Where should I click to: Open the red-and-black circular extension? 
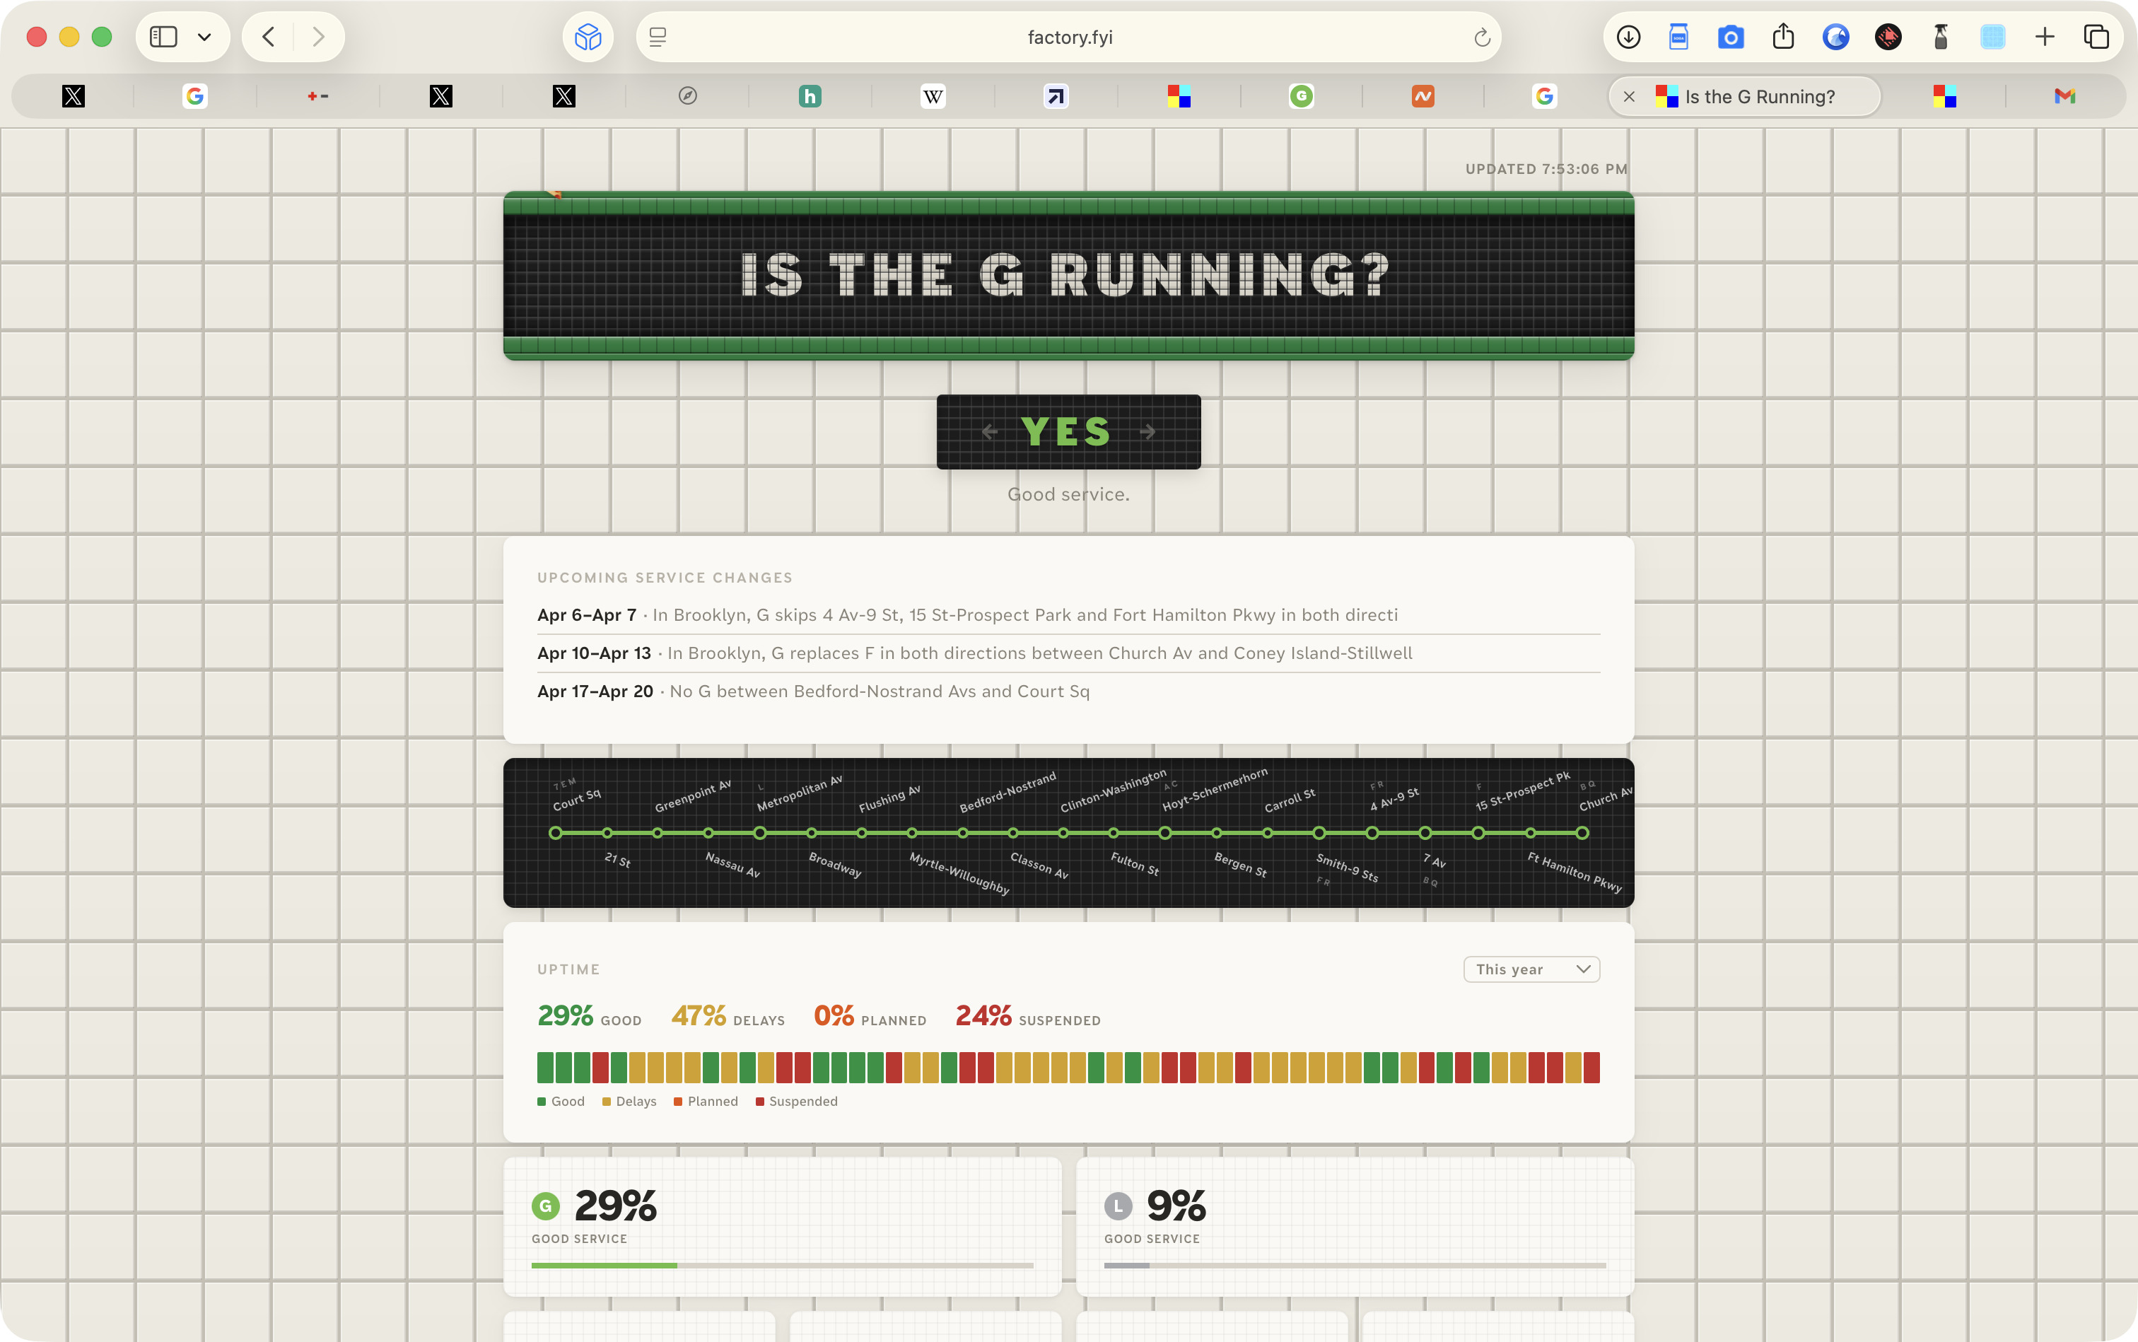[1888, 37]
